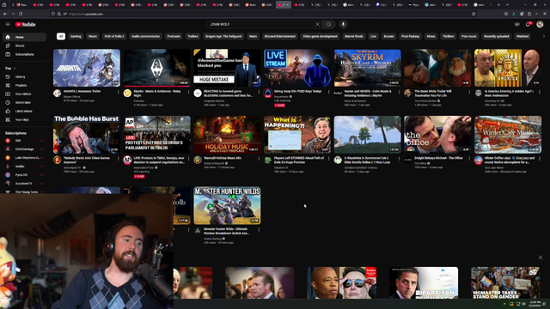Open Subscriptions in the sidebar
The height and width of the screenshot is (309, 550).
[x=25, y=54]
